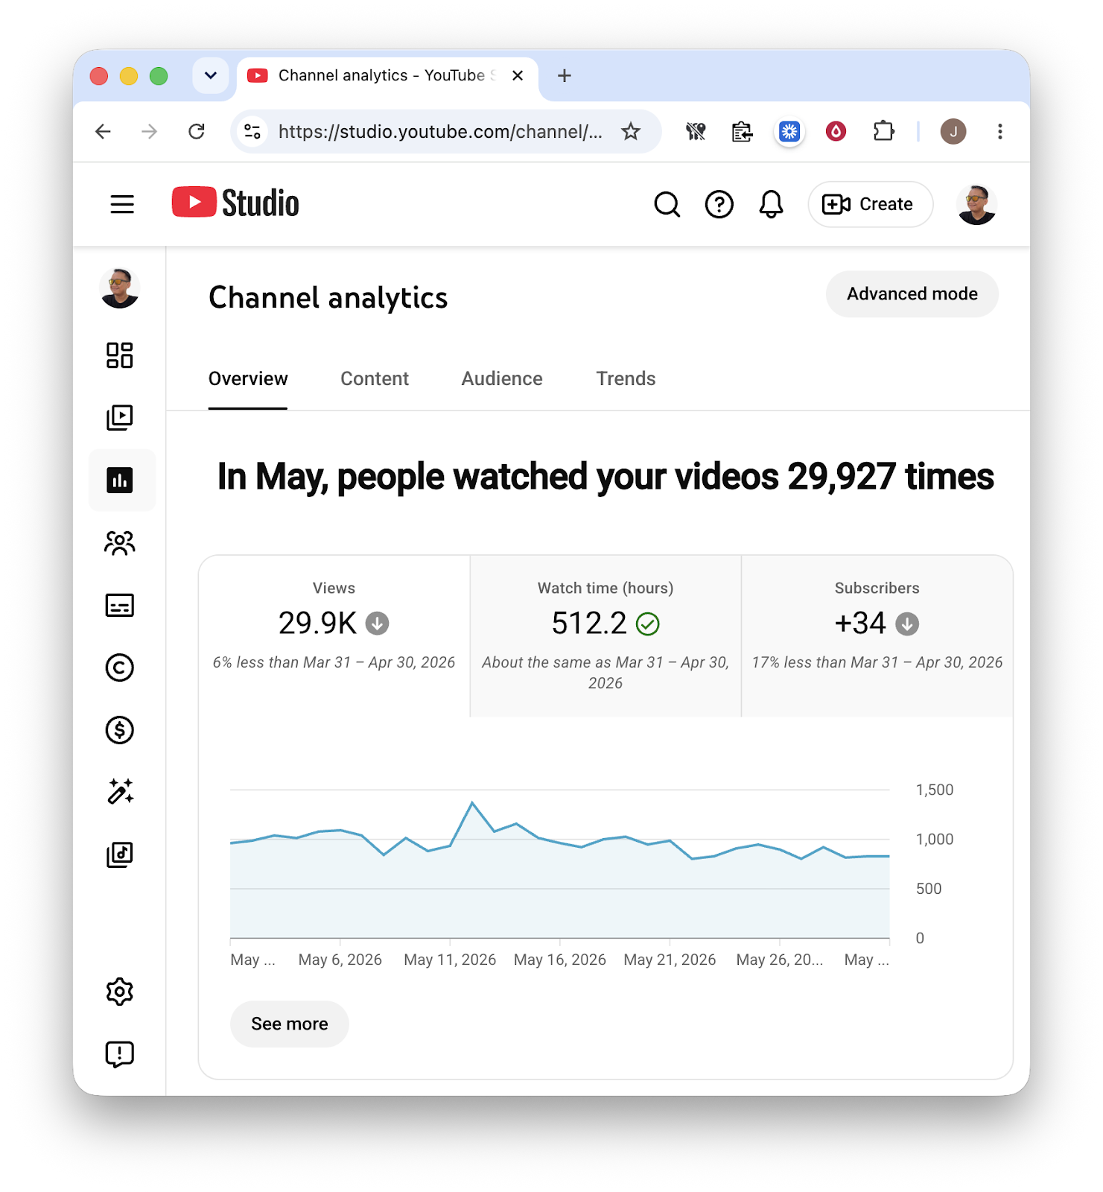The height and width of the screenshot is (1192, 1103).
Task: Open a new browser tab
Action: [565, 75]
